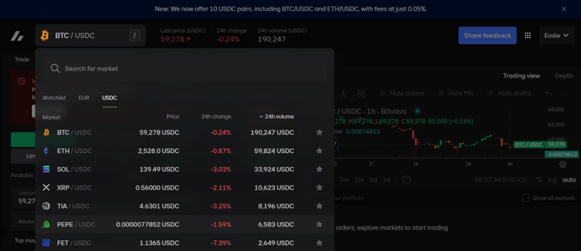
Task: Sort markets by Price column
Action: 172,117
